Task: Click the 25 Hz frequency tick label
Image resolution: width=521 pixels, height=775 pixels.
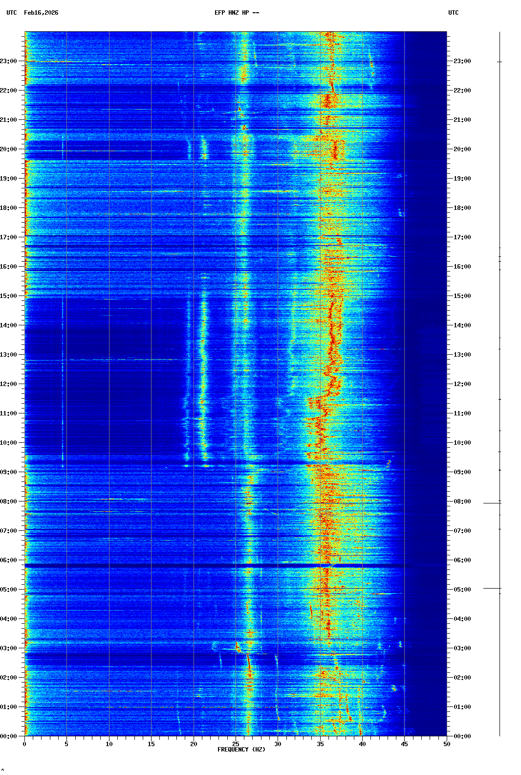Action: click(x=236, y=744)
